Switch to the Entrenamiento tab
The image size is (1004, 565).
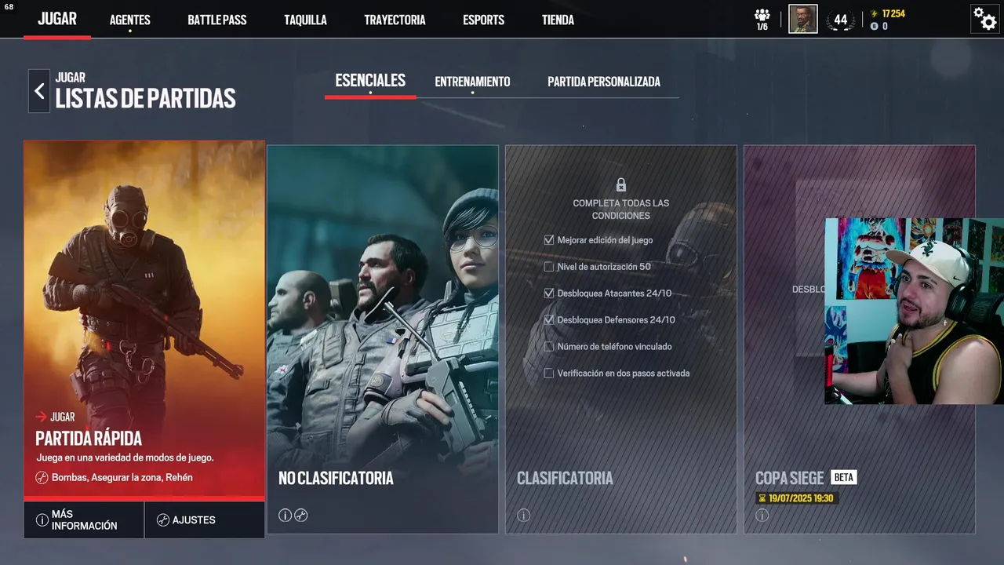point(472,82)
